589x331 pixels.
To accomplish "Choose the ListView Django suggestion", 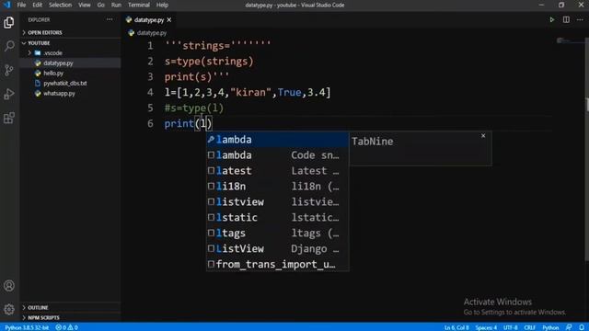I will (x=278, y=248).
